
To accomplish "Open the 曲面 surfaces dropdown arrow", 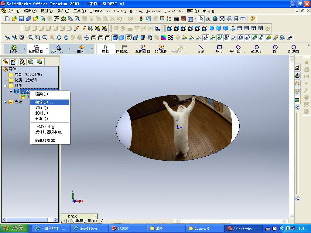I will (x=92, y=49).
